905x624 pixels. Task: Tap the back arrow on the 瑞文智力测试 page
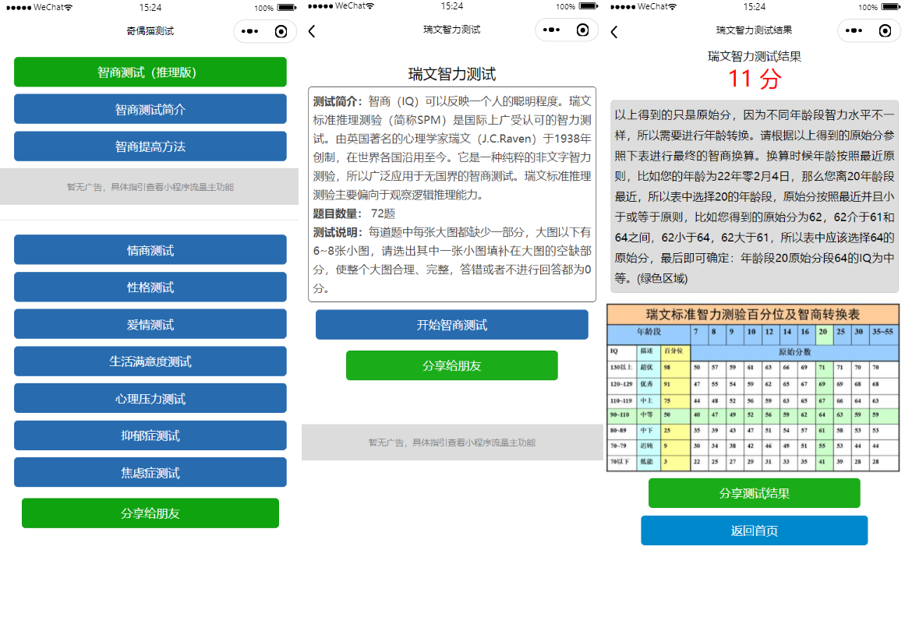(311, 30)
